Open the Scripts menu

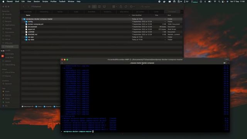[x=45, y=2]
